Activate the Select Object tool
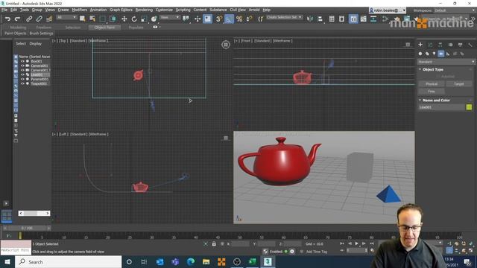477x268 pixels. click(82, 19)
